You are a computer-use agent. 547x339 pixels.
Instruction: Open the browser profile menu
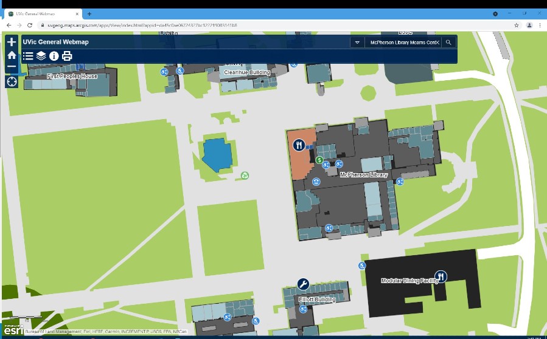529,25
